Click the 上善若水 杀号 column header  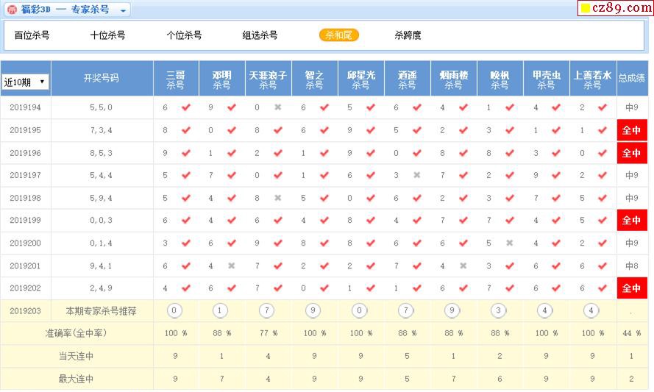[x=592, y=79]
